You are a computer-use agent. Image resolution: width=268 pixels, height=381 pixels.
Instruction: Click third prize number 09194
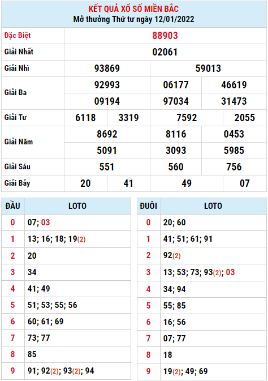[107, 101]
